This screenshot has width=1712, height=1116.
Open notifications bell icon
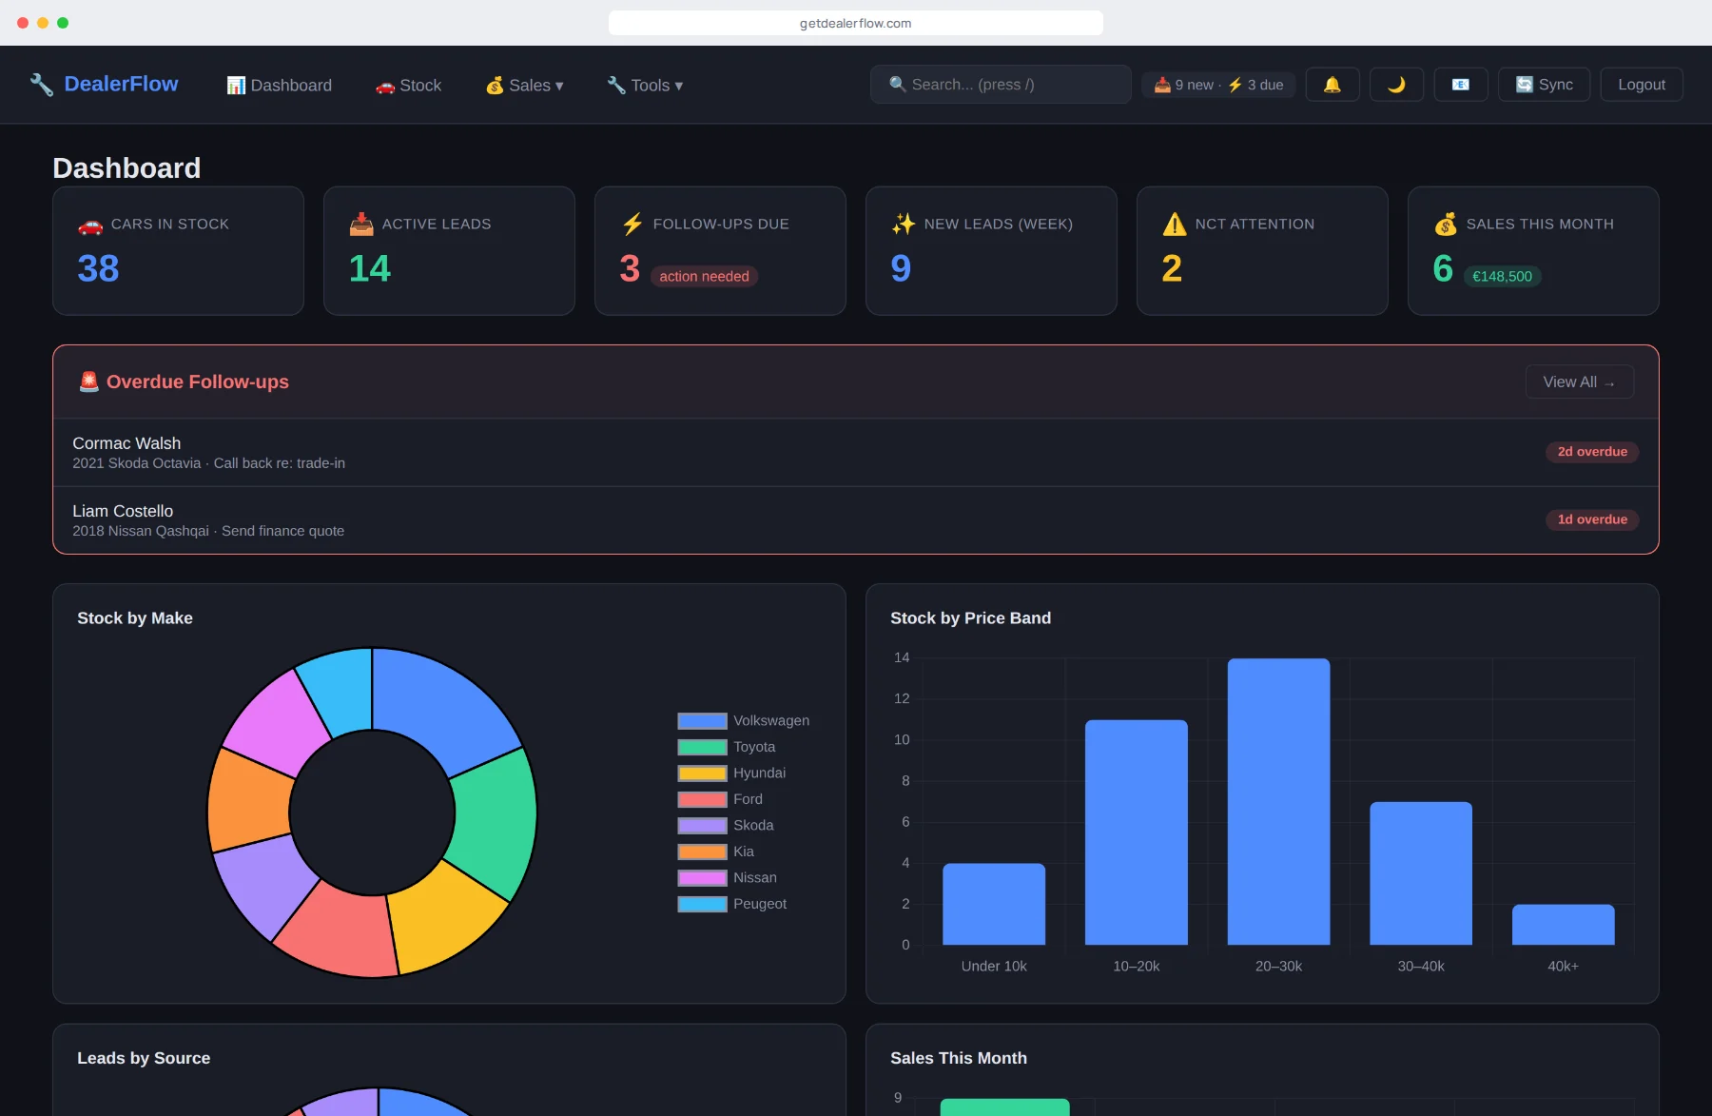point(1333,85)
